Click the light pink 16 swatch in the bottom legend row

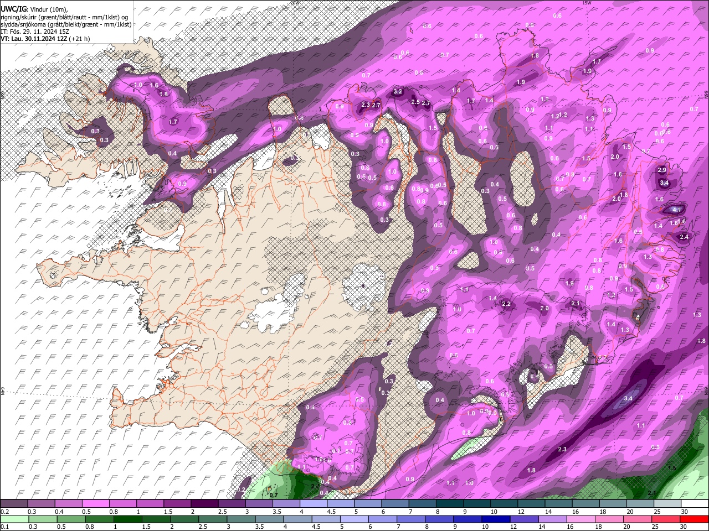[580, 519]
